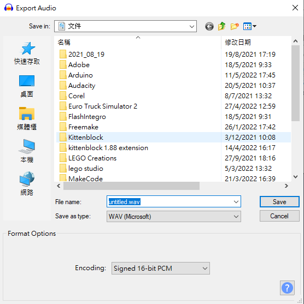Click the Save button
304x304 pixels.
tap(279, 201)
